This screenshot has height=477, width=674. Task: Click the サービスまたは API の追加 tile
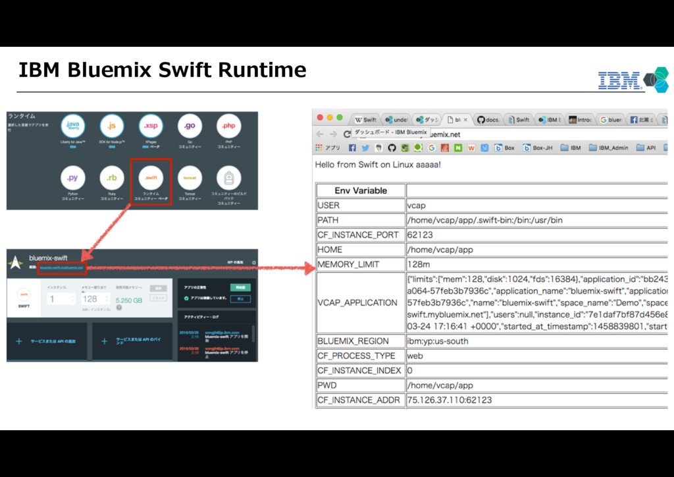47,341
